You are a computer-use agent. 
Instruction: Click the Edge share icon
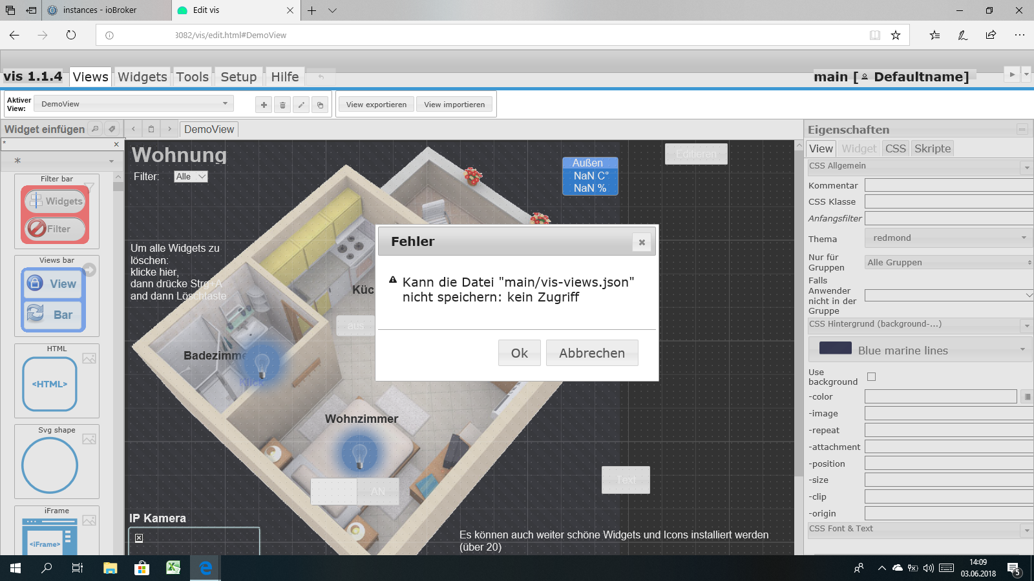(x=991, y=35)
